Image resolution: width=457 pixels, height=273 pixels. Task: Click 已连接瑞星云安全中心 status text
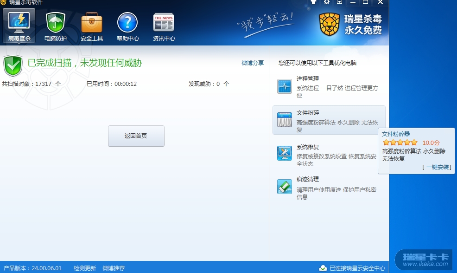click(x=357, y=268)
